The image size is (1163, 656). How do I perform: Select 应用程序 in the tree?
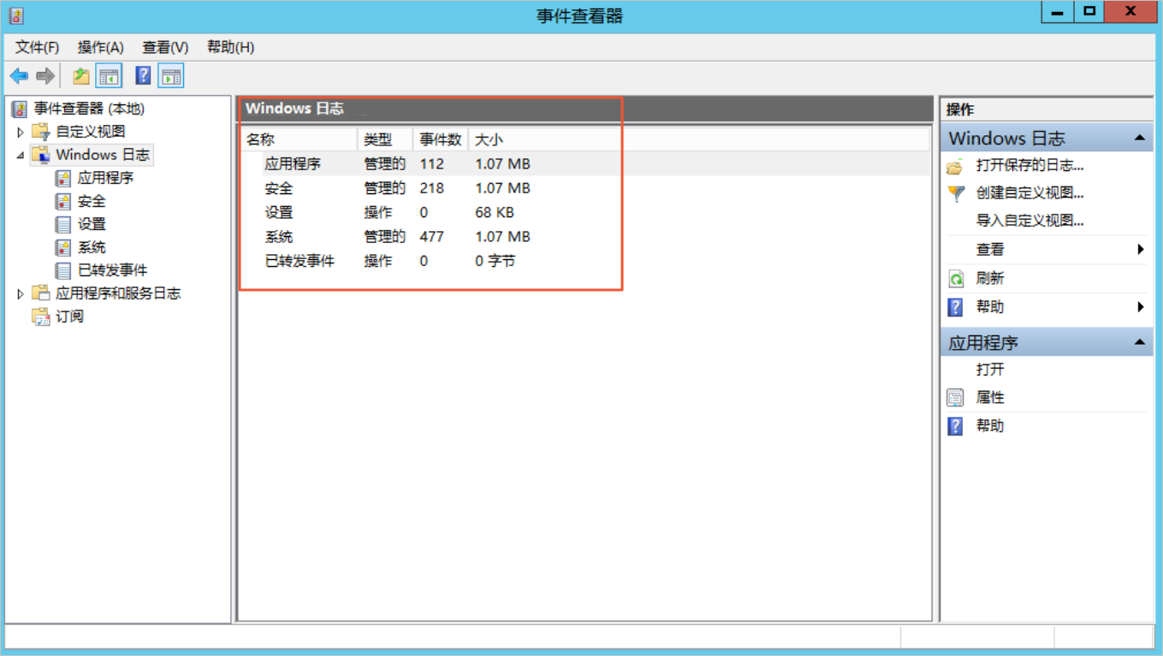[105, 178]
